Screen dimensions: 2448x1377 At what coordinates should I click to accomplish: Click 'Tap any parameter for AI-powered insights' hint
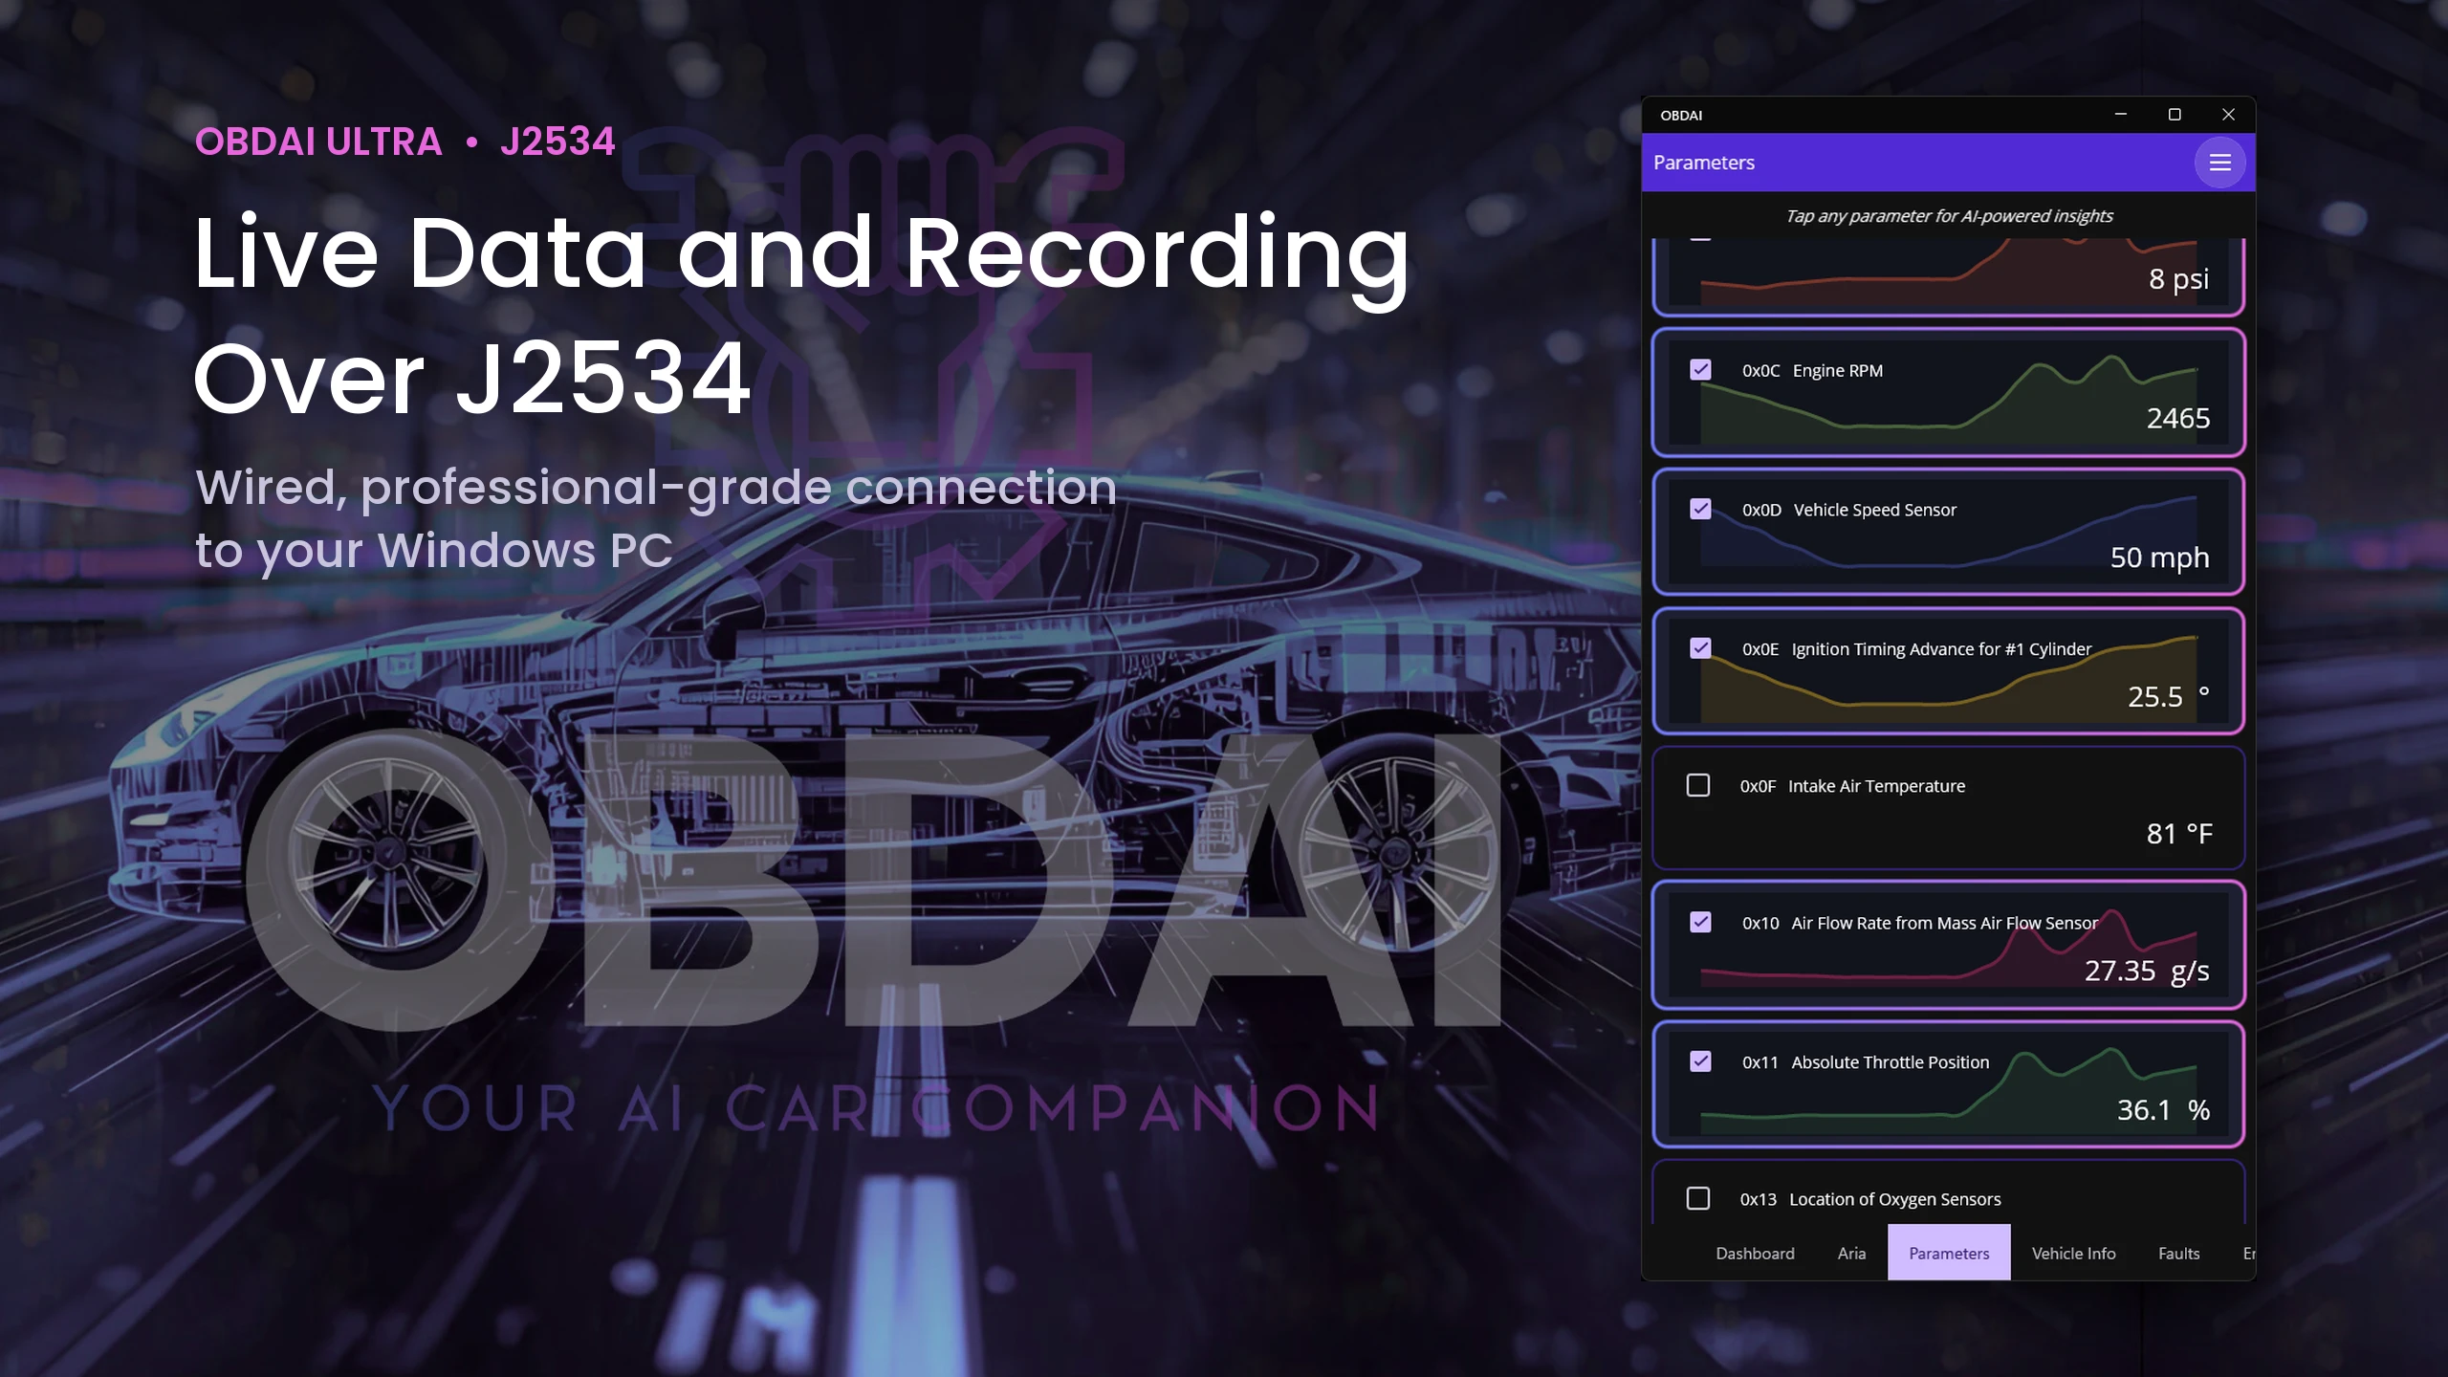click(1949, 216)
